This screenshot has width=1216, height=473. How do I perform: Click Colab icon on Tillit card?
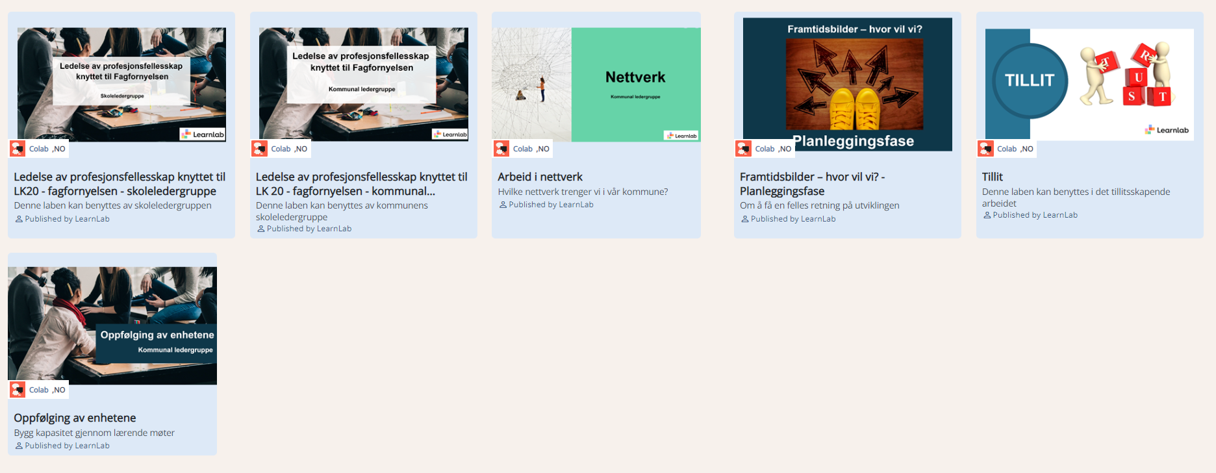pos(985,149)
